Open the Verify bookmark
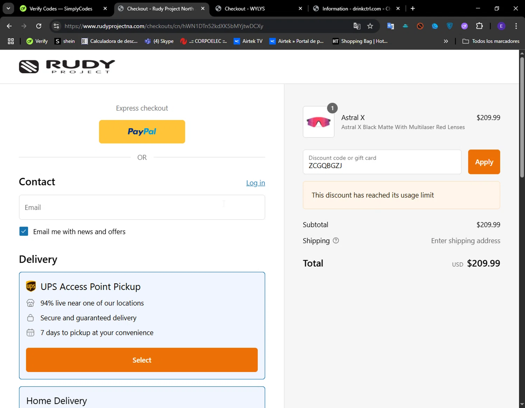Viewport: 525px width, 408px height. point(37,41)
